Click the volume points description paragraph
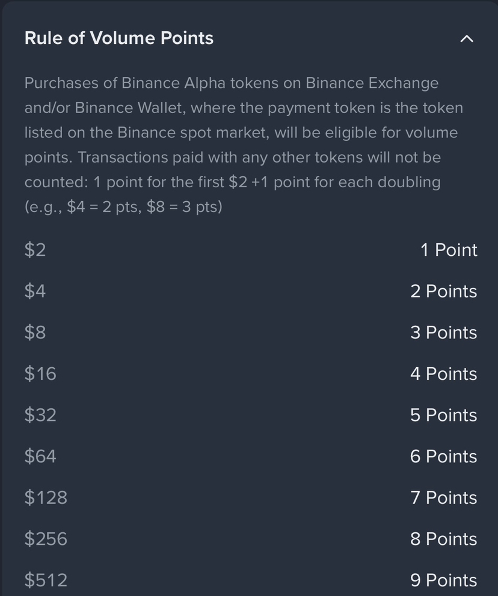Screen dimensions: 498x596 click(244, 145)
